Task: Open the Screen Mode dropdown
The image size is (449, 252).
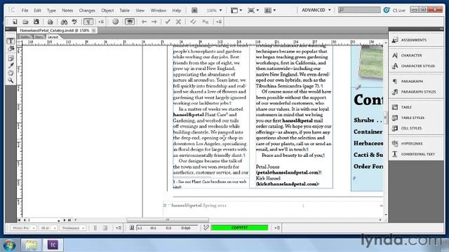Action: pyautogui.click(x=253, y=10)
